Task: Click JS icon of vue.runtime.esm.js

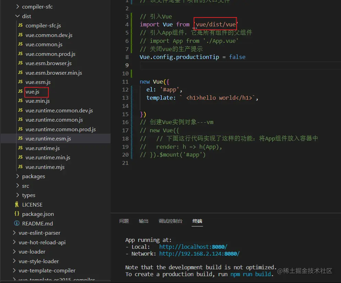Action: (21, 138)
